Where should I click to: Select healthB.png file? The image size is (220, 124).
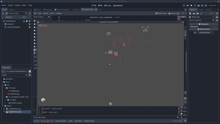(14, 91)
